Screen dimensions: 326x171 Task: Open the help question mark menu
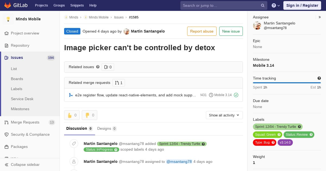276,5
